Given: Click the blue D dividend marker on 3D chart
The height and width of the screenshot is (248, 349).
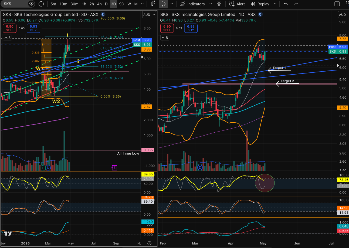Looking at the screenshot, I should pyautogui.click(x=48, y=168).
